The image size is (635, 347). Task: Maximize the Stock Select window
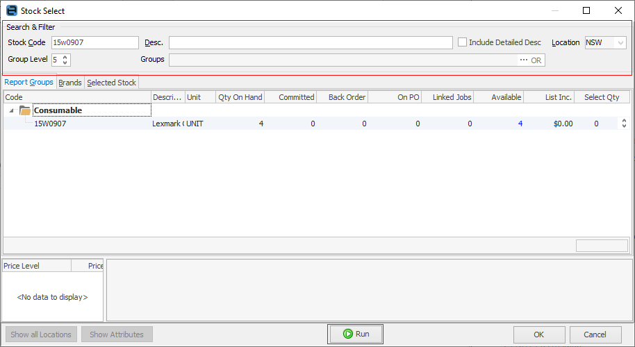tap(586, 10)
